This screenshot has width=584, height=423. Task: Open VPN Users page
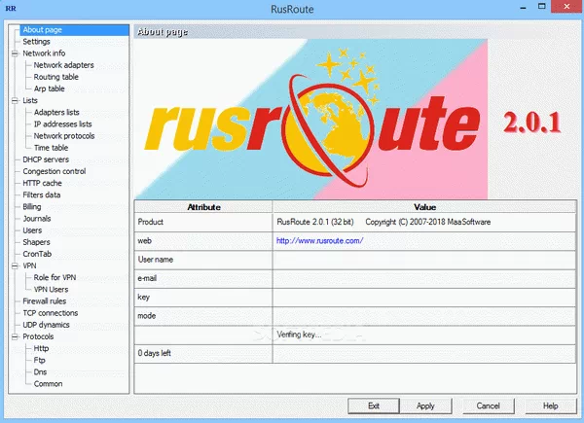click(51, 290)
